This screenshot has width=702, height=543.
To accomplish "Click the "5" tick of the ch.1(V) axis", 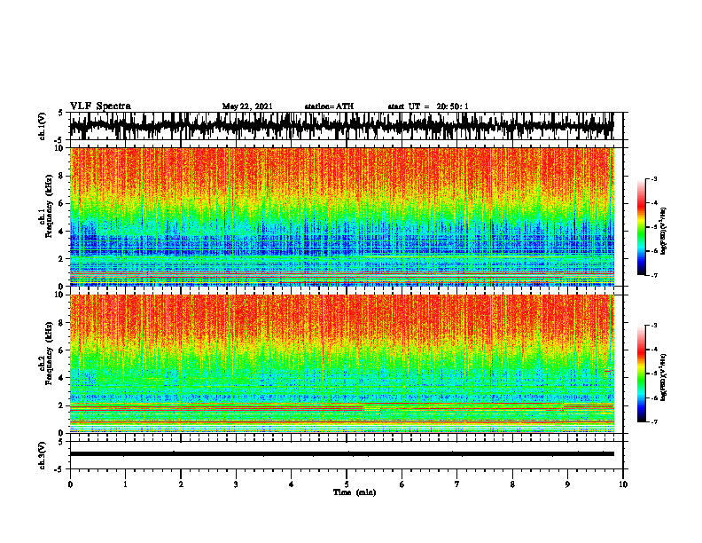I will (61, 114).
